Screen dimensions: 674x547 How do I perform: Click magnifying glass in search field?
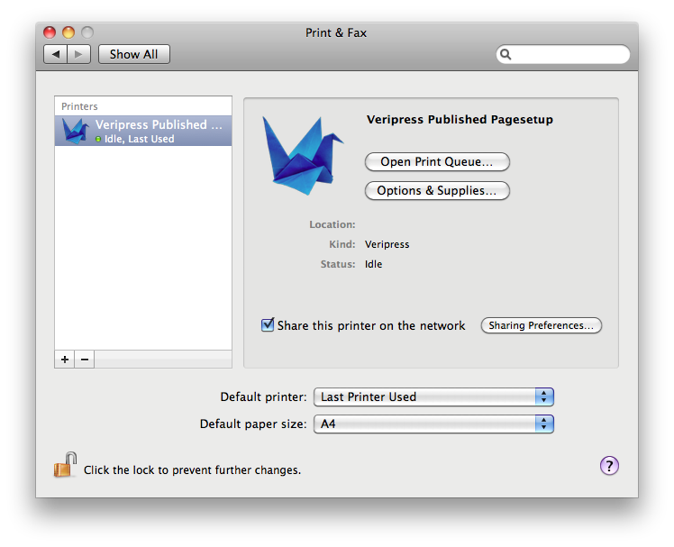[505, 55]
